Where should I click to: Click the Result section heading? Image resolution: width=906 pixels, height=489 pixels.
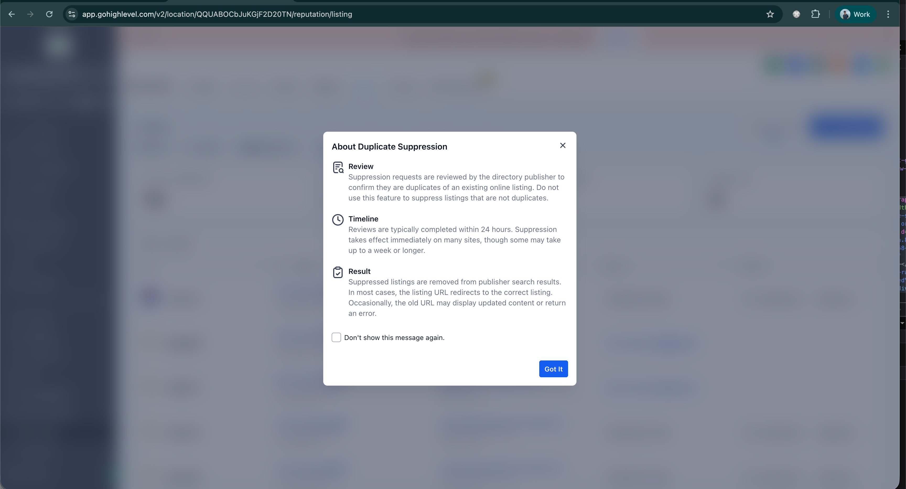pyautogui.click(x=359, y=271)
